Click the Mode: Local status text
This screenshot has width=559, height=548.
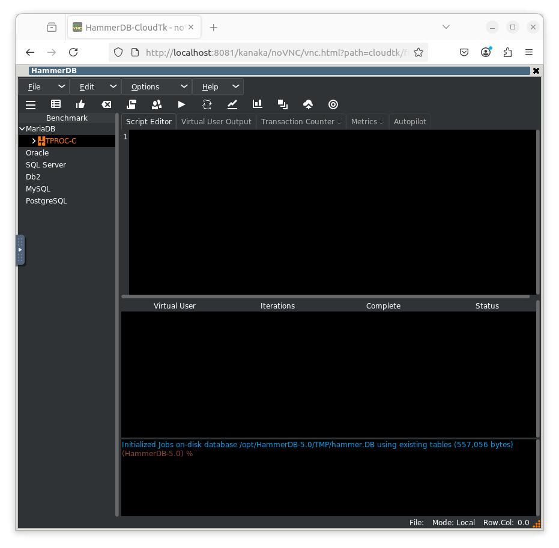tap(453, 523)
